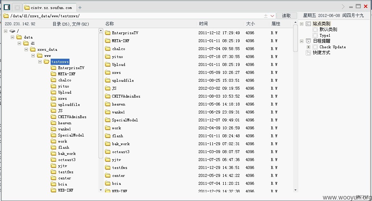
Task: Select bak_work folder in left tree
Action: pyautogui.click(x=67, y=153)
